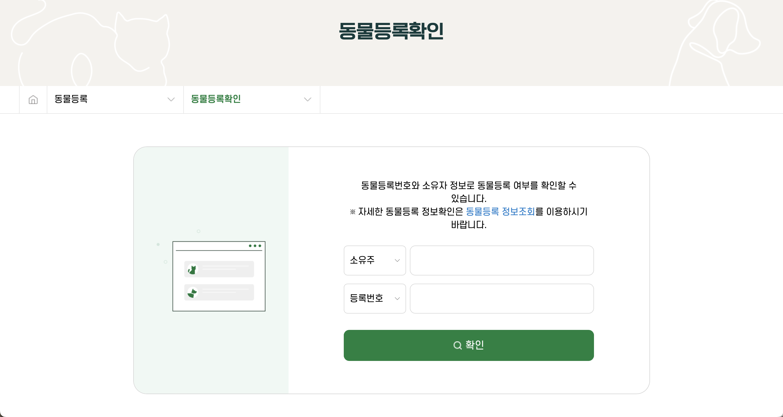Viewport: 783px width, 417px height.
Task: Click the 소유주 input field
Action: tap(501, 260)
